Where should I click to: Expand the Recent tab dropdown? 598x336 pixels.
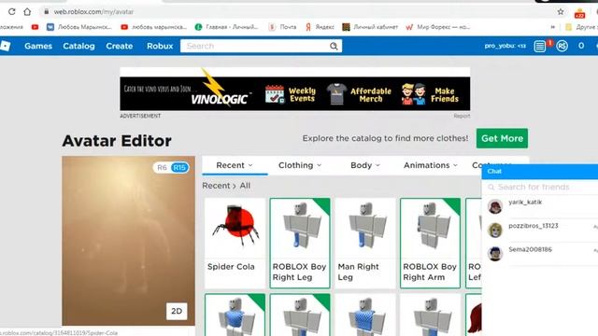click(x=235, y=165)
